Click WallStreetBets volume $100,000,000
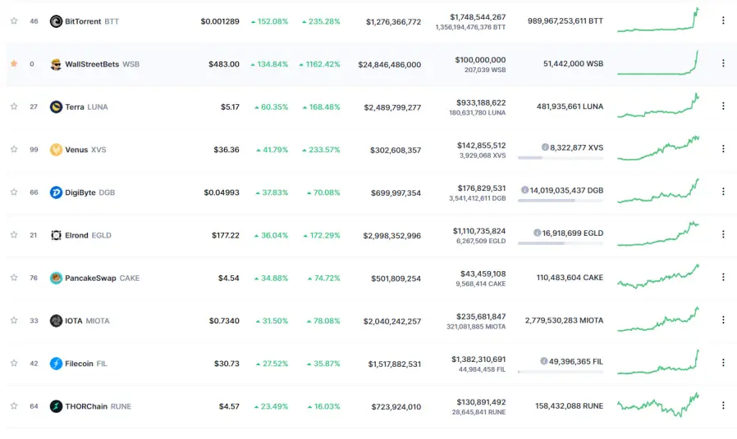The image size is (737, 439). click(480, 60)
